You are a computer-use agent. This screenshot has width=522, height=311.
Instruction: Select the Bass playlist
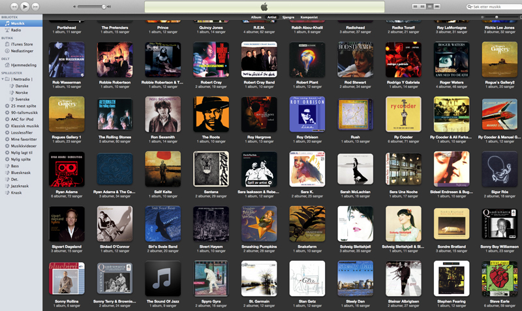(21, 166)
